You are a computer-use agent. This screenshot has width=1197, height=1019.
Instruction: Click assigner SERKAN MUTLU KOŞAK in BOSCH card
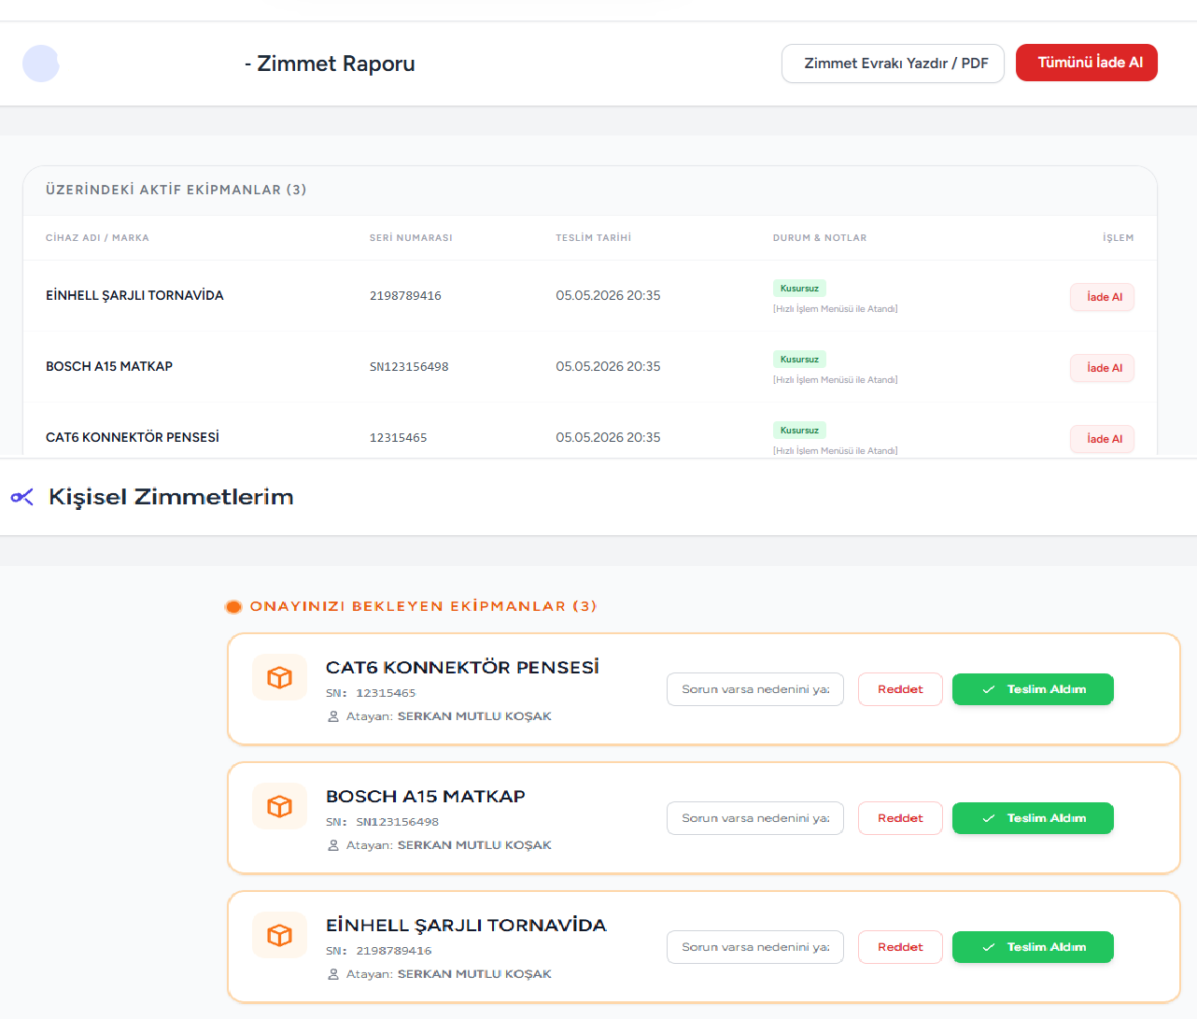[x=474, y=845]
